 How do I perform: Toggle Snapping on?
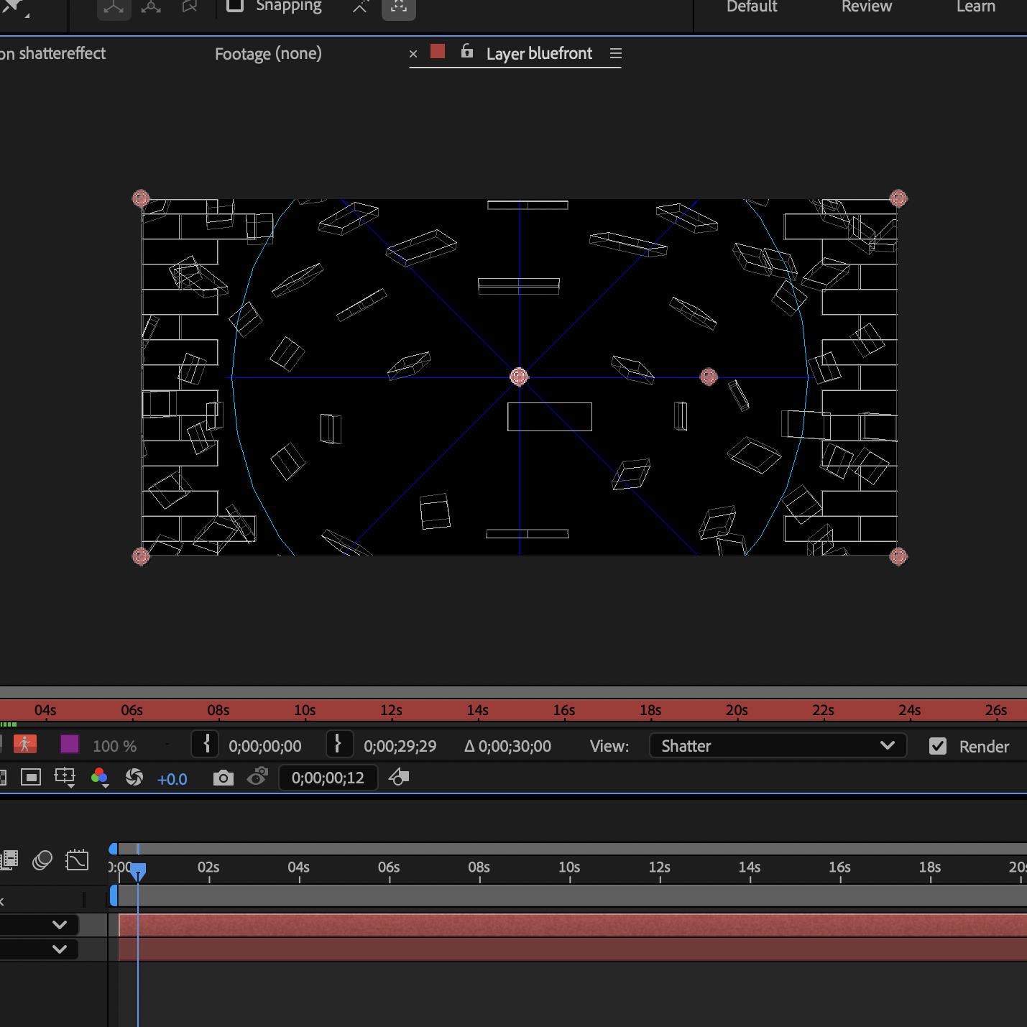[x=235, y=7]
